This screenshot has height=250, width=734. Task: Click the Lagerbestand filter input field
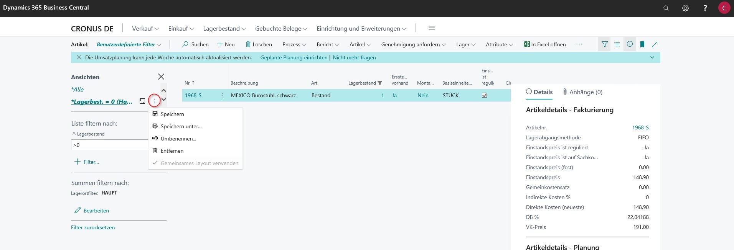pos(110,145)
